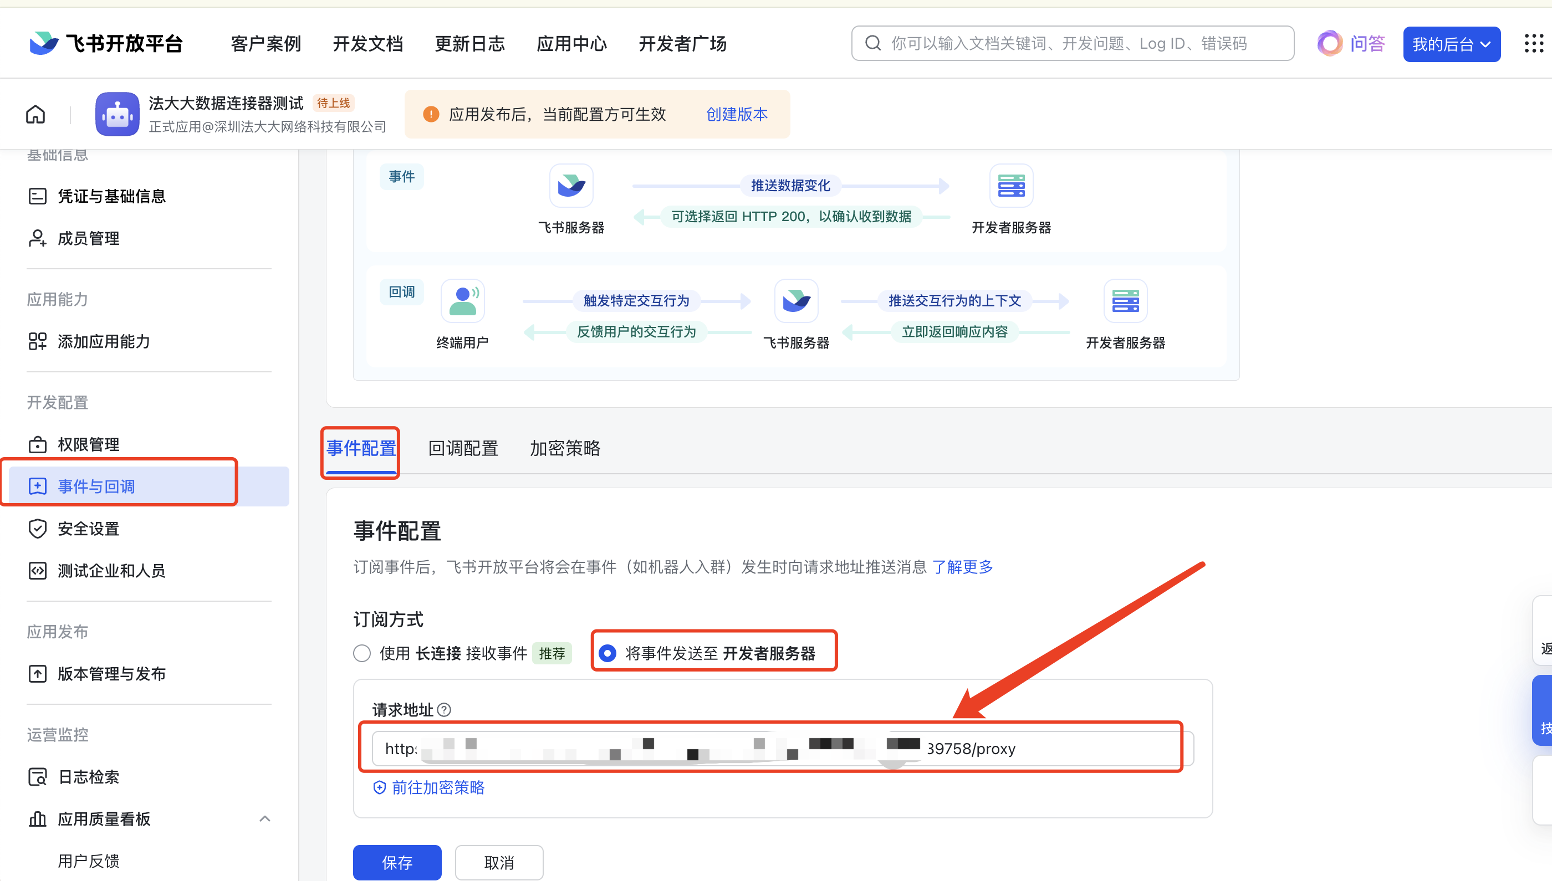Click the 凭证与基础信息 sidebar icon

(38, 197)
